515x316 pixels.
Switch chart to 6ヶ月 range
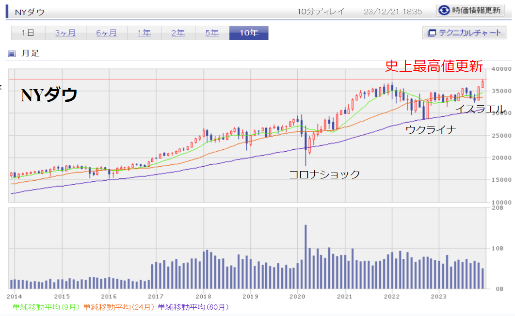(x=106, y=33)
